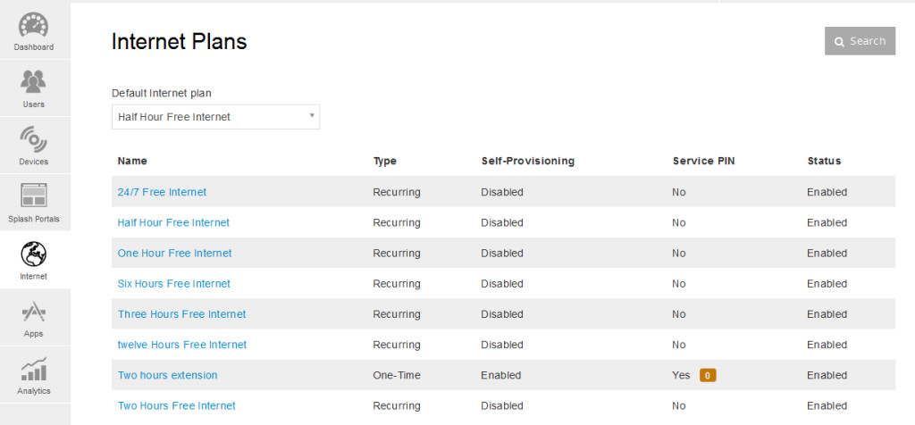The image size is (915, 425).
Task: Open the Splash Portals layout icon
Action: 33,196
